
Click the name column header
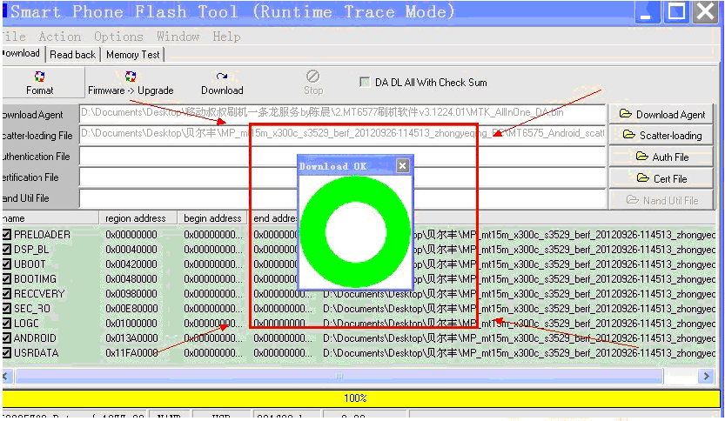click(50, 218)
